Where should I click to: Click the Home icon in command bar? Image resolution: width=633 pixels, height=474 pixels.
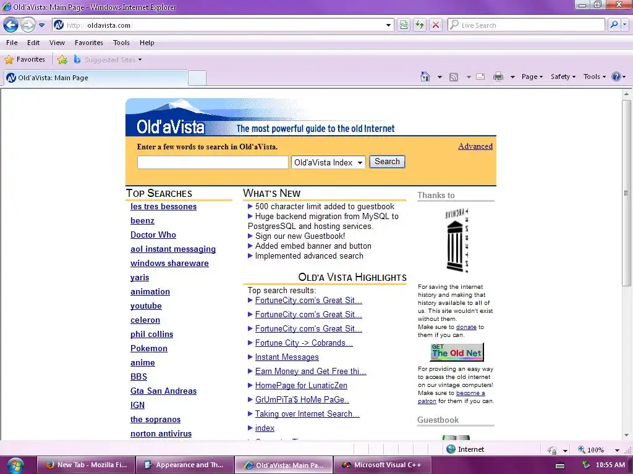coord(425,77)
